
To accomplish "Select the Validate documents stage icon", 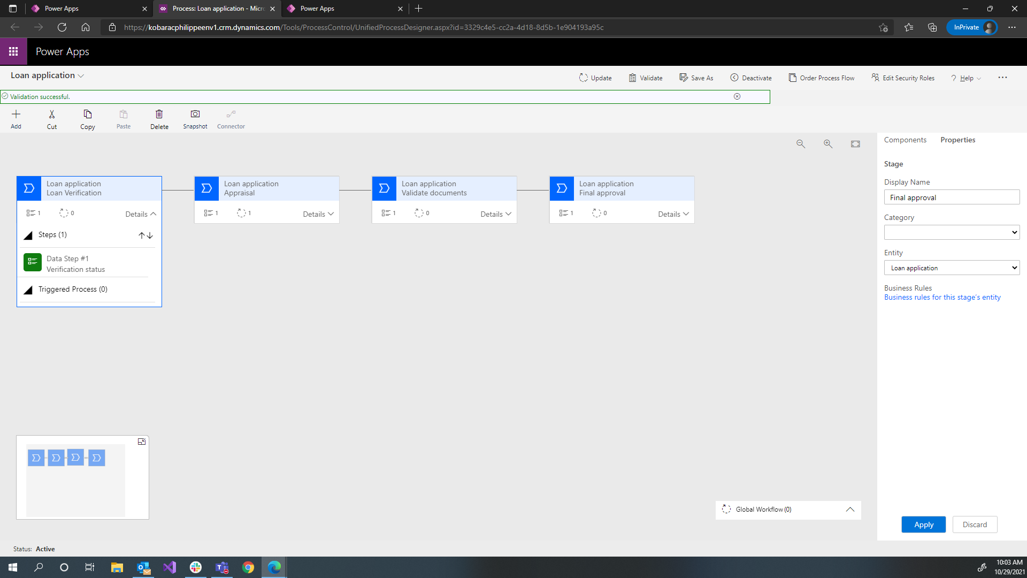I will point(385,188).
